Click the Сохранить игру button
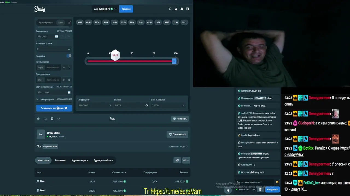This screenshot has width=350, height=196. [x=50, y=146]
